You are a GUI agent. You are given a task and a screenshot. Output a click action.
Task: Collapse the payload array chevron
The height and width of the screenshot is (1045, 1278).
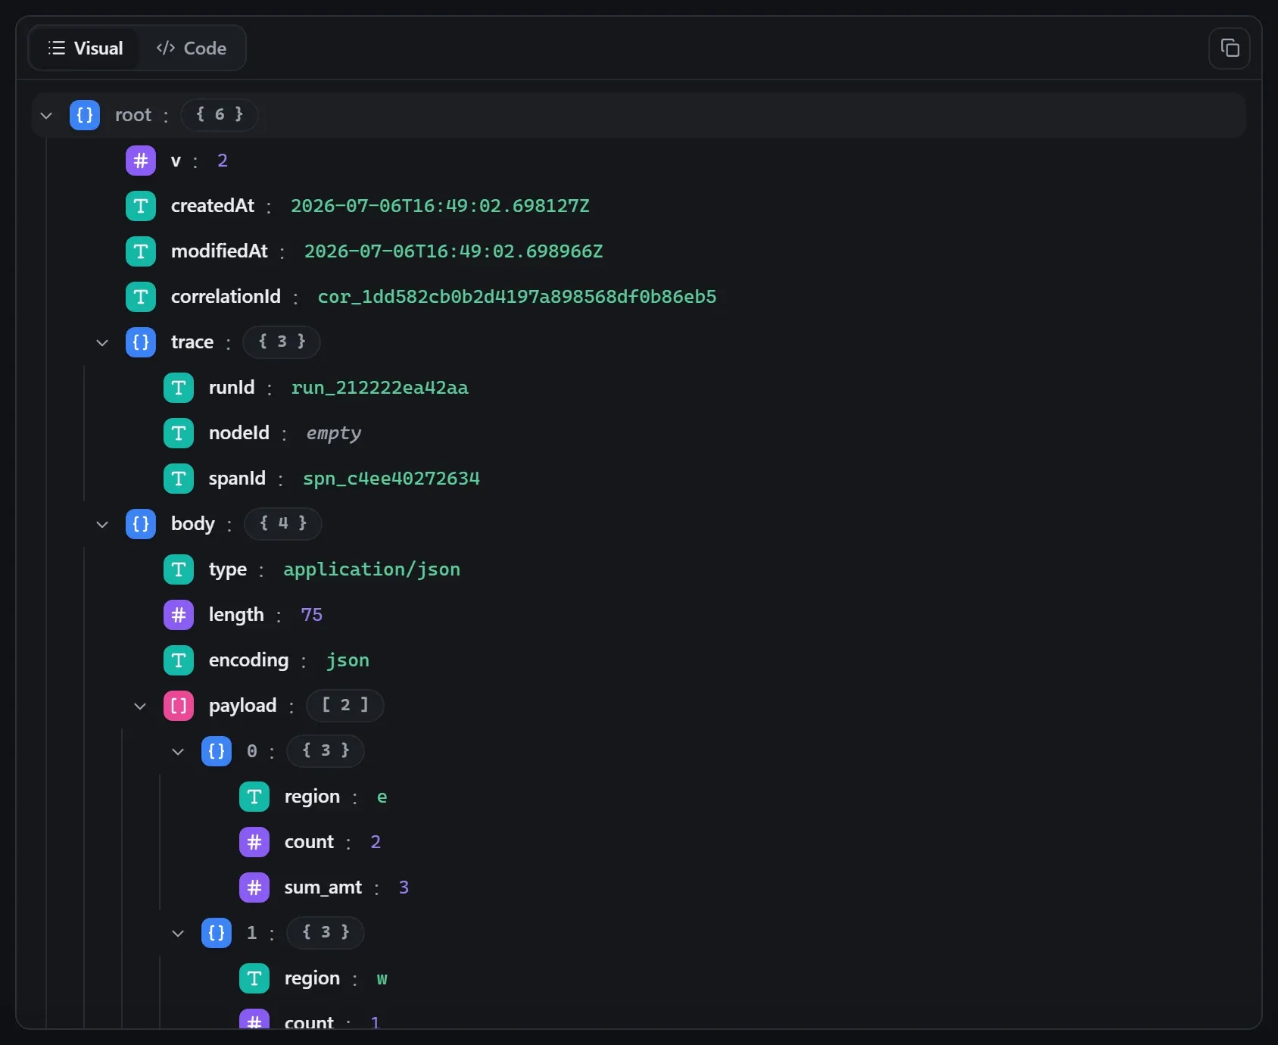tap(140, 706)
